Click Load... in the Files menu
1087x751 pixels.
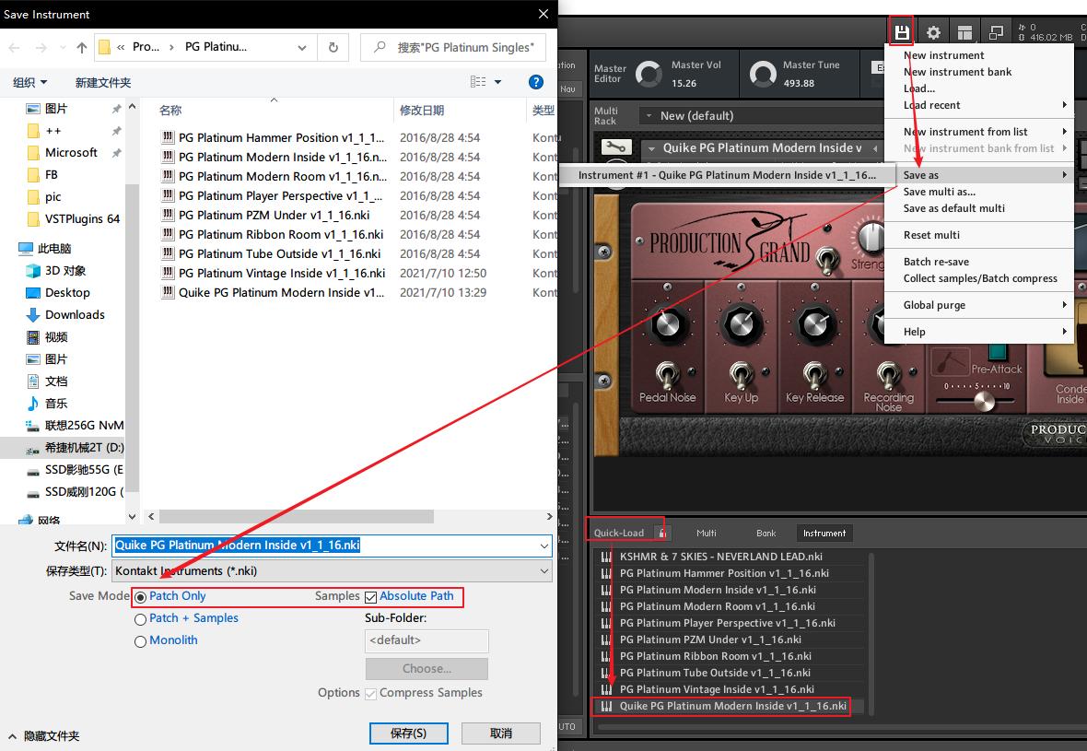click(979, 88)
